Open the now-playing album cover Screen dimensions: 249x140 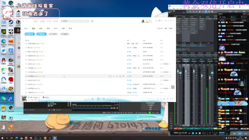tap(24, 99)
